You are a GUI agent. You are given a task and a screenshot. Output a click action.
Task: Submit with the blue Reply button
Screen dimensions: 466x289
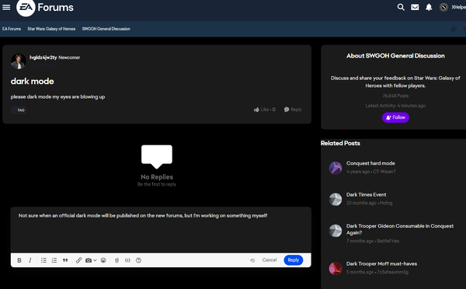tap(294, 260)
